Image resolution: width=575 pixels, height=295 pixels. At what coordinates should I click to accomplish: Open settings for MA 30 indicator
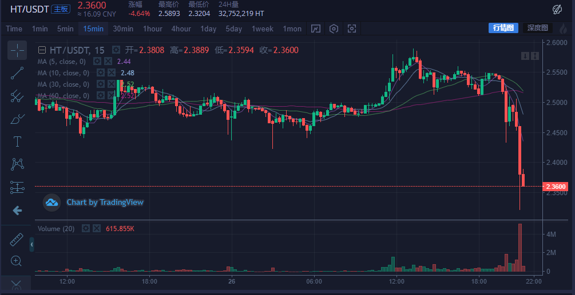point(101,84)
